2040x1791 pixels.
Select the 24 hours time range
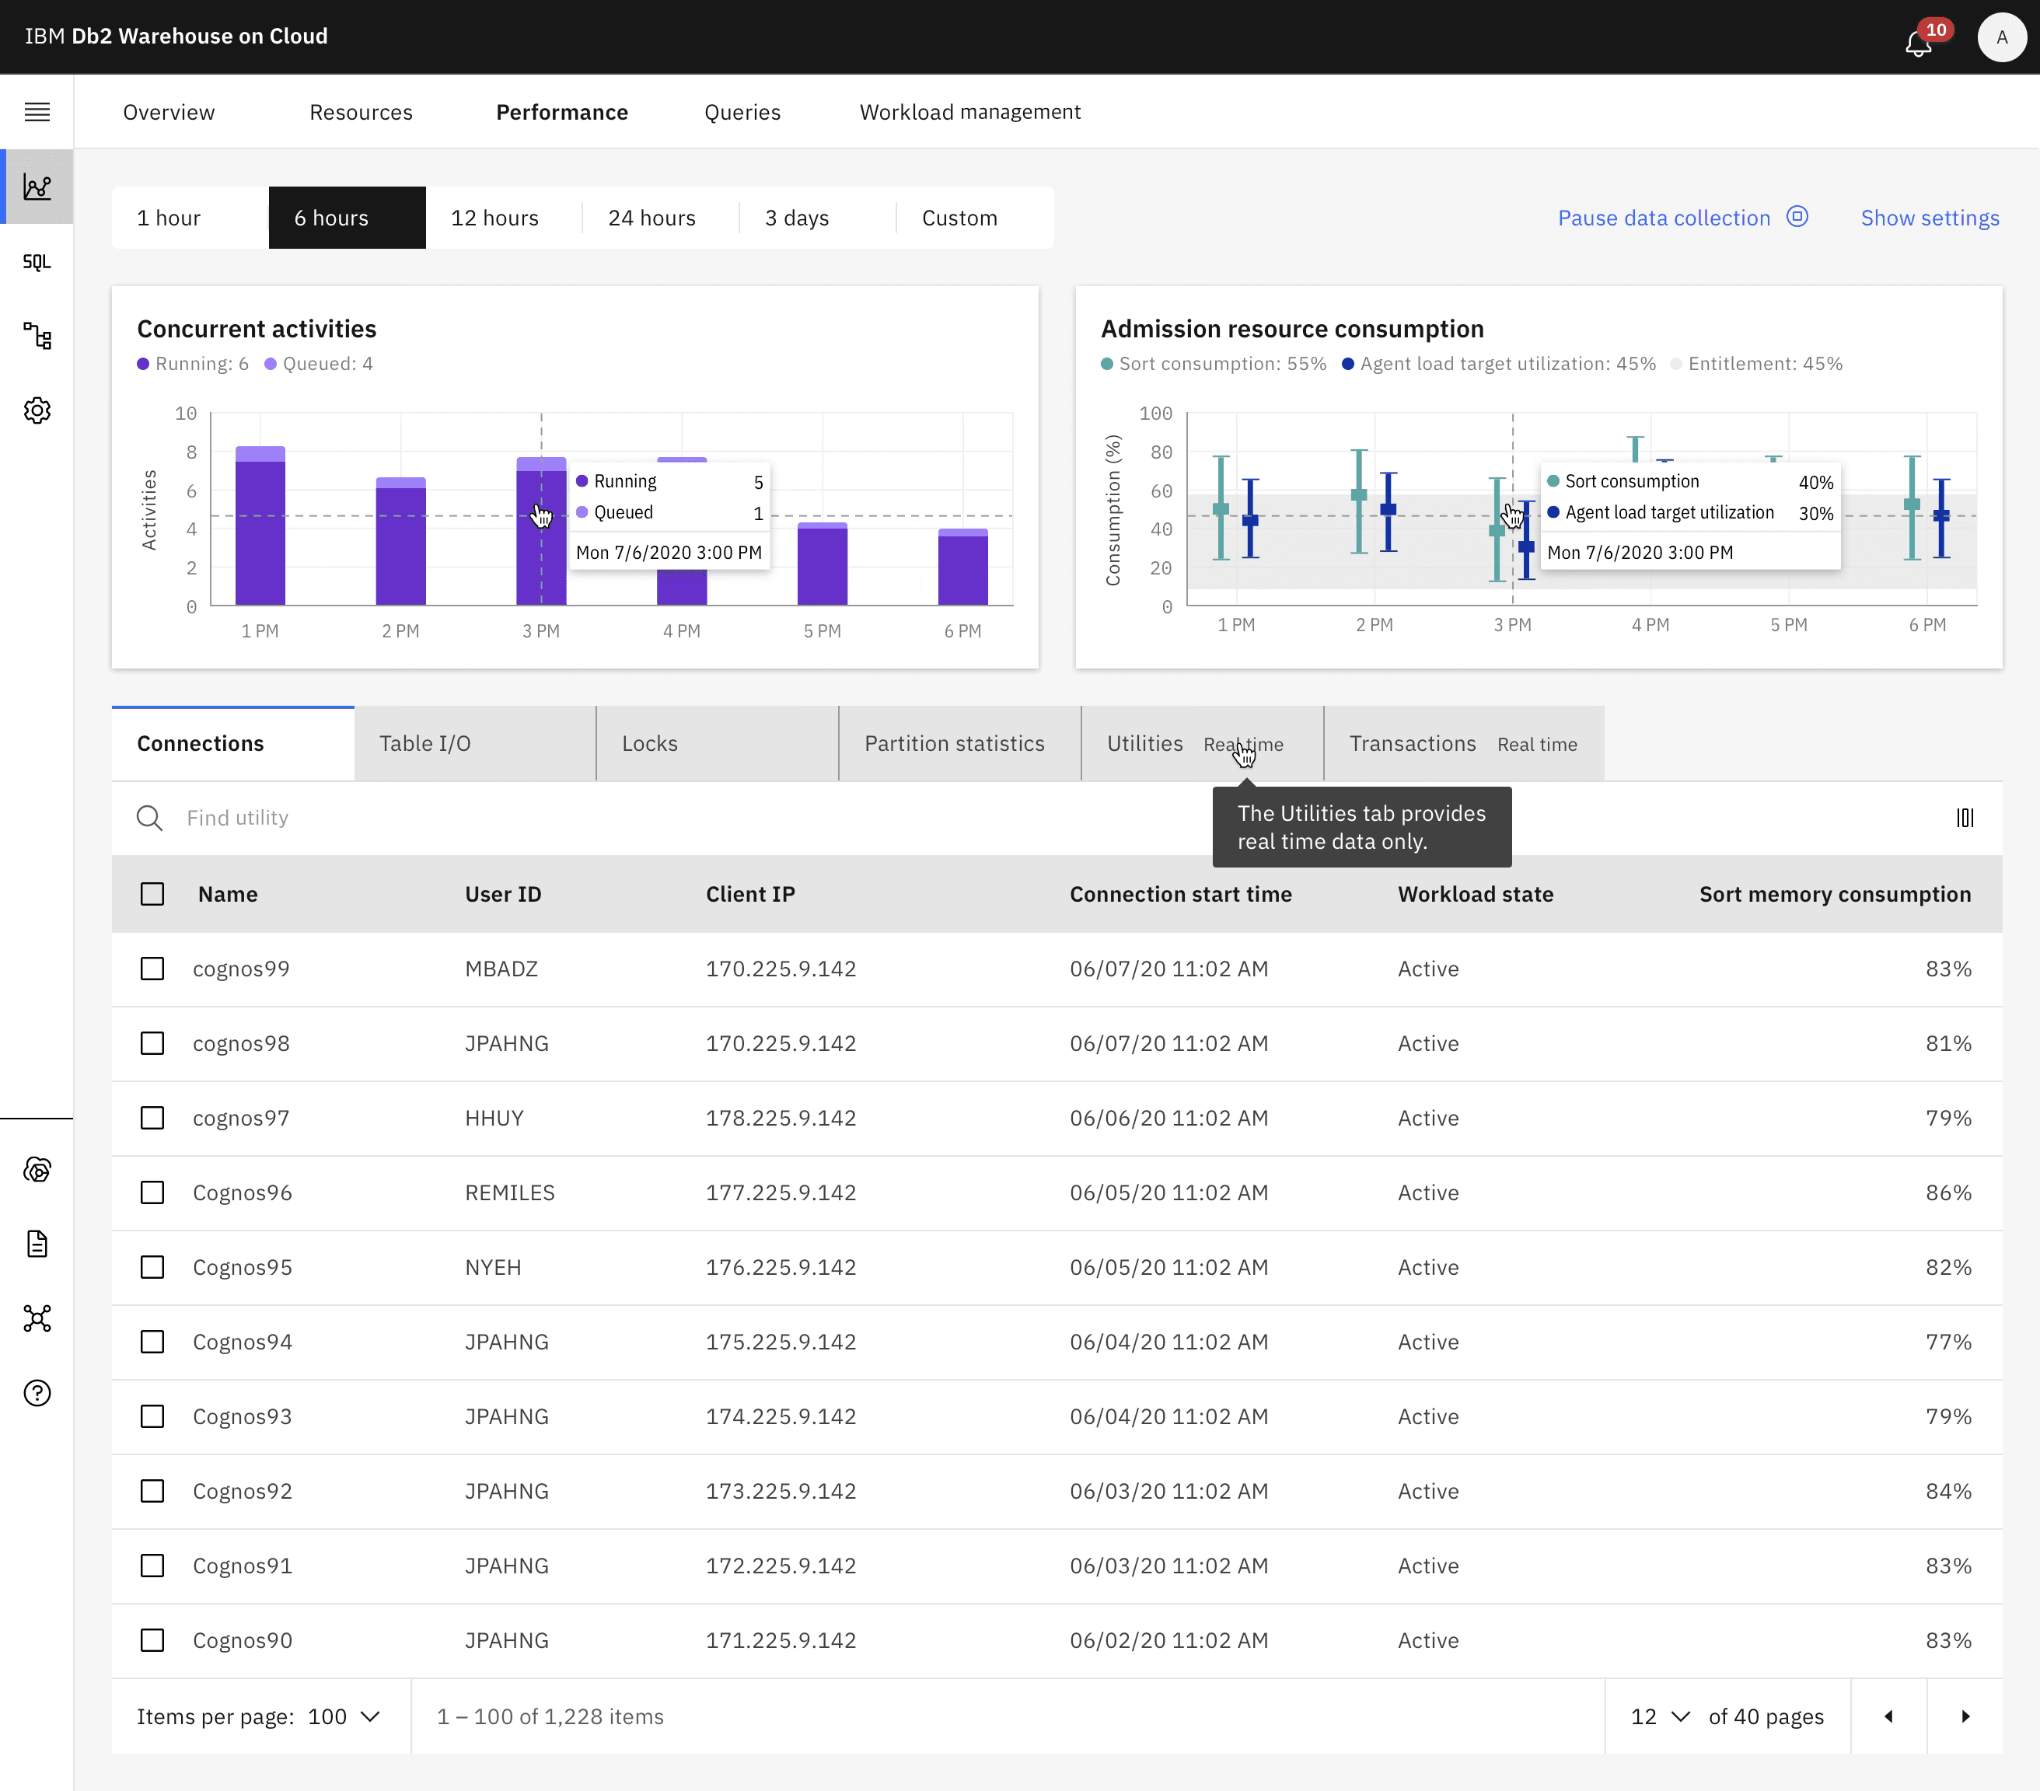pos(651,218)
